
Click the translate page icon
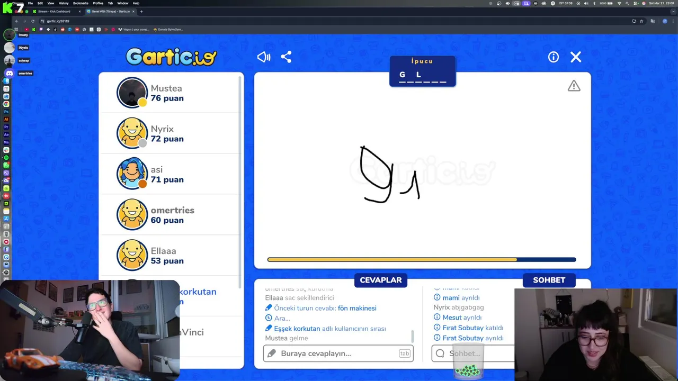[653, 21]
